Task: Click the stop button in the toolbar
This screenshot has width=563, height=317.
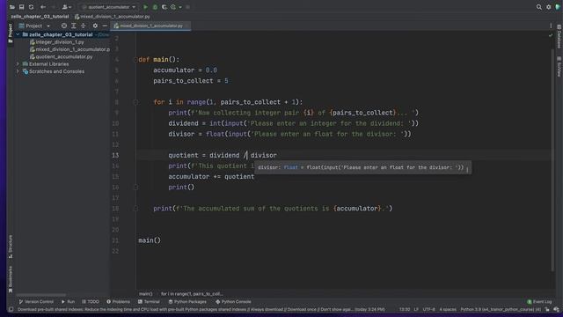Action: point(187,7)
